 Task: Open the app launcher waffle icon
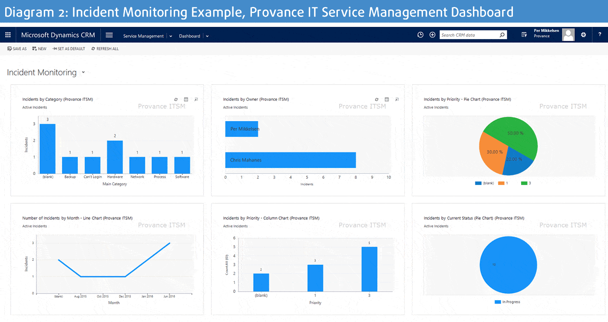[8, 35]
